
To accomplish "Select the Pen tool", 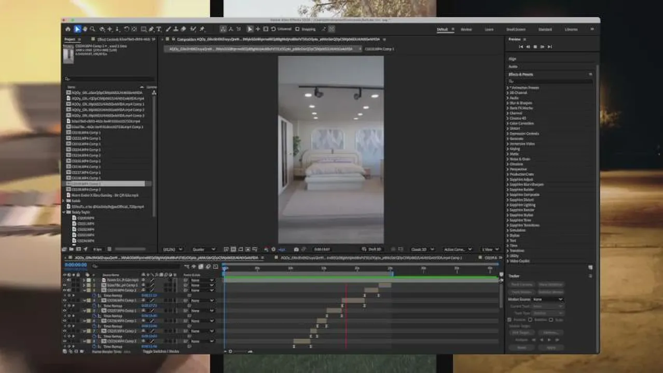I will pos(151,30).
